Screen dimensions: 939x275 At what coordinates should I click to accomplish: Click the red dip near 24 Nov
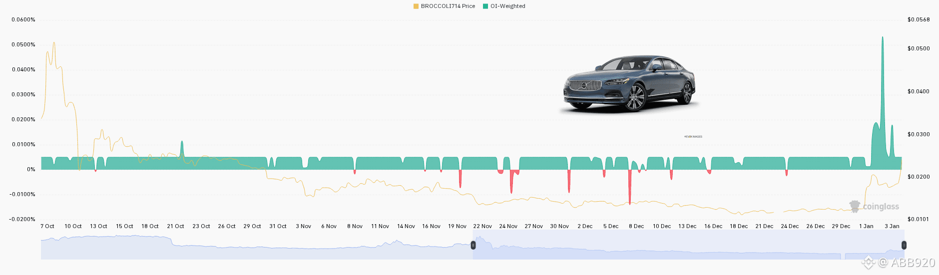511,181
